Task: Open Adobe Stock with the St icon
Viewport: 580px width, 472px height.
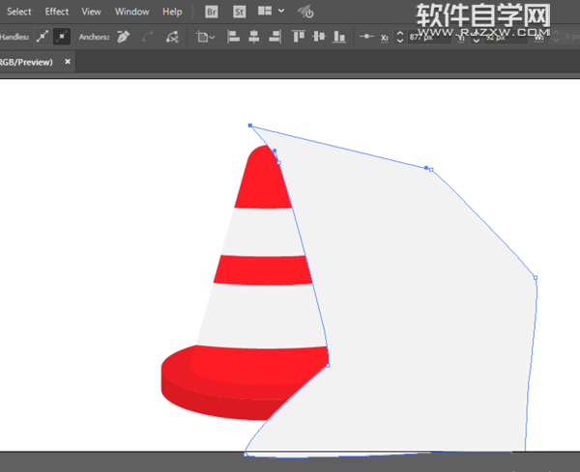Action: pyautogui.click(x=238, y=12)
